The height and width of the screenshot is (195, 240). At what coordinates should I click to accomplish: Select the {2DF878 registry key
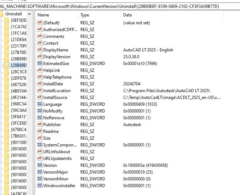19,78
